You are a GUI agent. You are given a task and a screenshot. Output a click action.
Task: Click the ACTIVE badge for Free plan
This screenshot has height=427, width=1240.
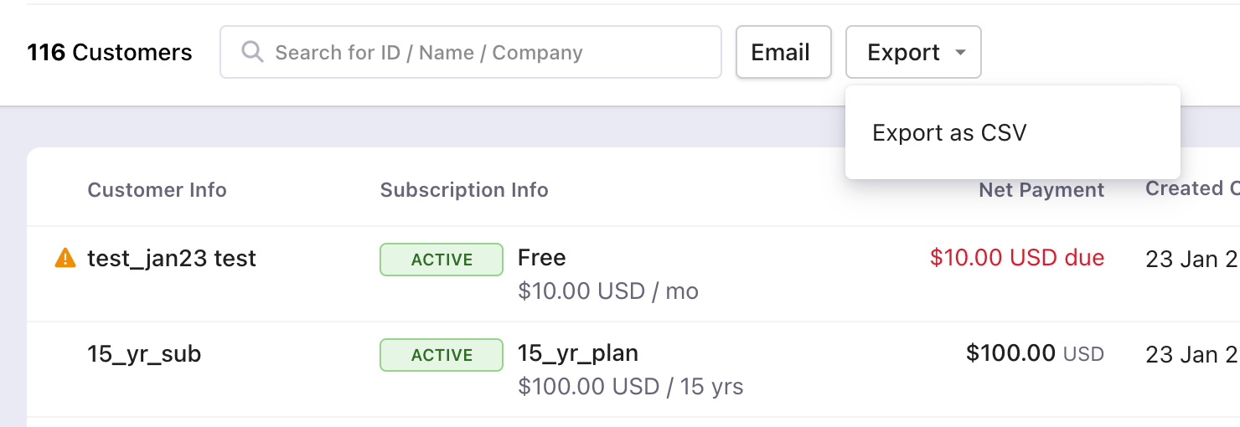point(442,260)
